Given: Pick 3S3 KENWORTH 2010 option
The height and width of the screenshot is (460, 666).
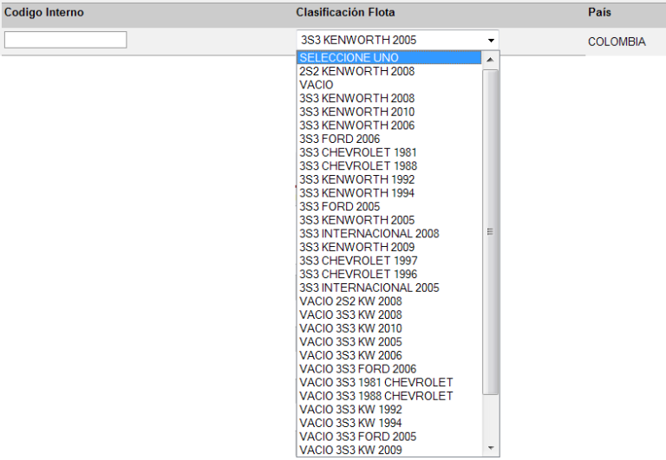Looking at the screenshot, I should point(356,112).
